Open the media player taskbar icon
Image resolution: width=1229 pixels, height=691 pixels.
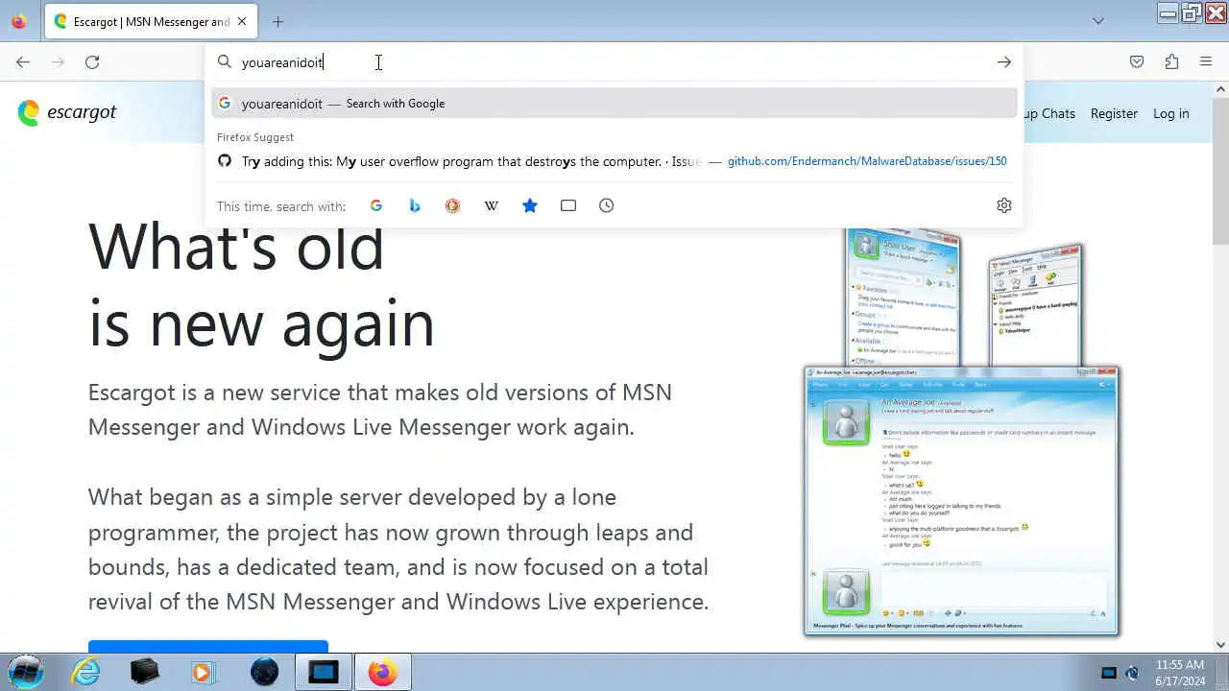[x=203, y=672]
